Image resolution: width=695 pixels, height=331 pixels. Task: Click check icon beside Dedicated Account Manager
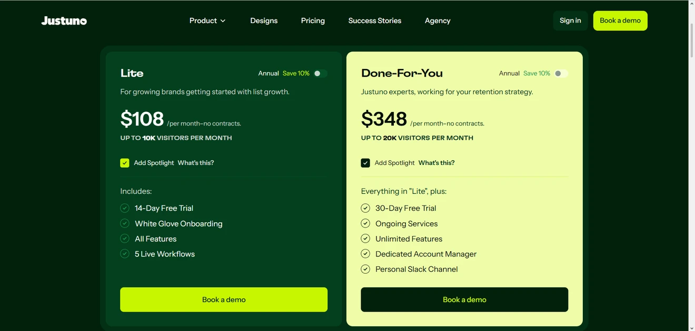(365, 254)
